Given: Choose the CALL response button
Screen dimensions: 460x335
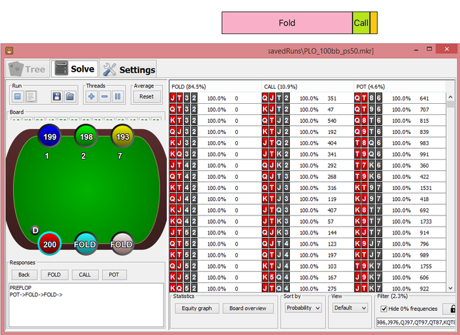Looking at the screenshot, I should tap(85, 275).
